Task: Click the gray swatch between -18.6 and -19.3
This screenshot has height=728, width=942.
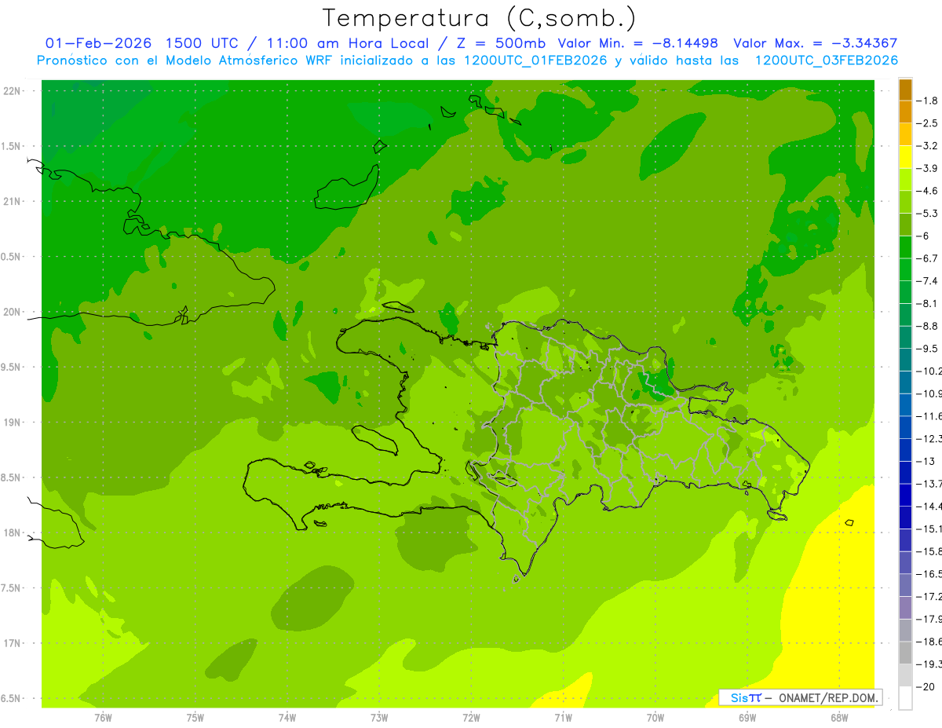Action: coord(905,653)
